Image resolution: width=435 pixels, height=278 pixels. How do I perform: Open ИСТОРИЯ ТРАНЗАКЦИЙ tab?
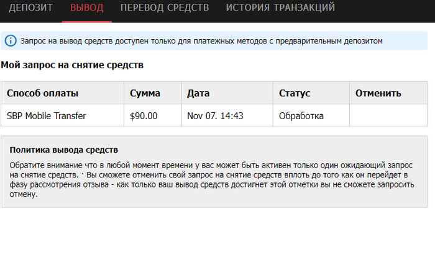(x=280, y=7)
